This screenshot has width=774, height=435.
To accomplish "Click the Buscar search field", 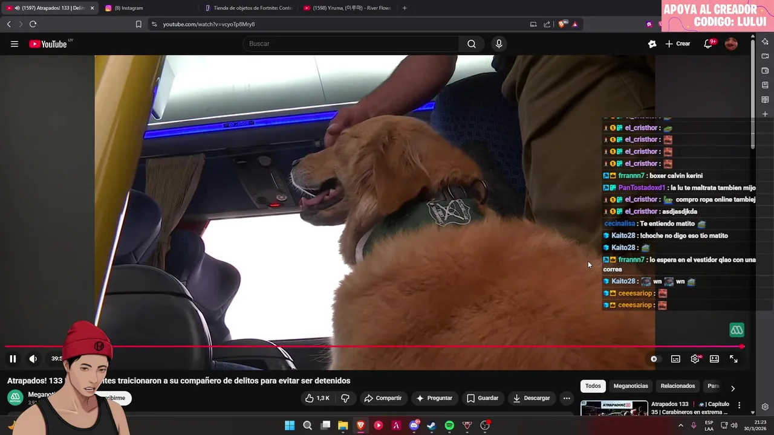I will pyautogui.click(x=351, y=43).
